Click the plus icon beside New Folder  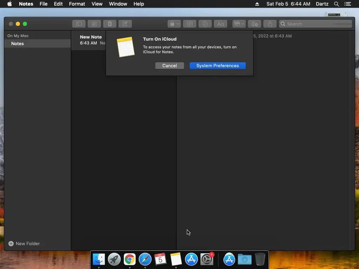(11, 244)
